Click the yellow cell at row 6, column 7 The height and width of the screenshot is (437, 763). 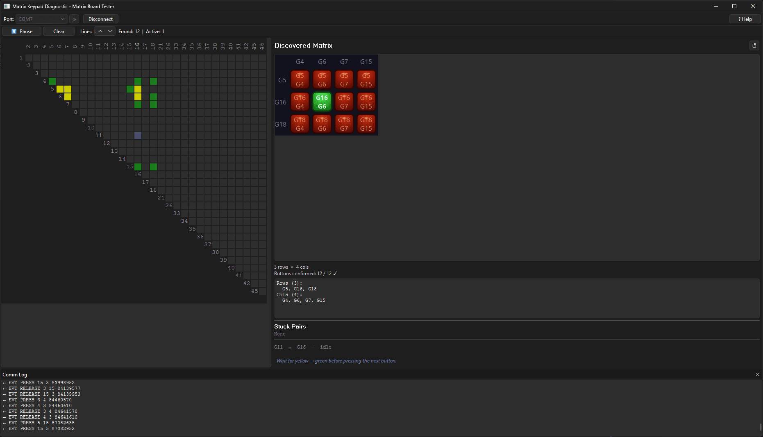pyautogui.click(x=68, y=97)
